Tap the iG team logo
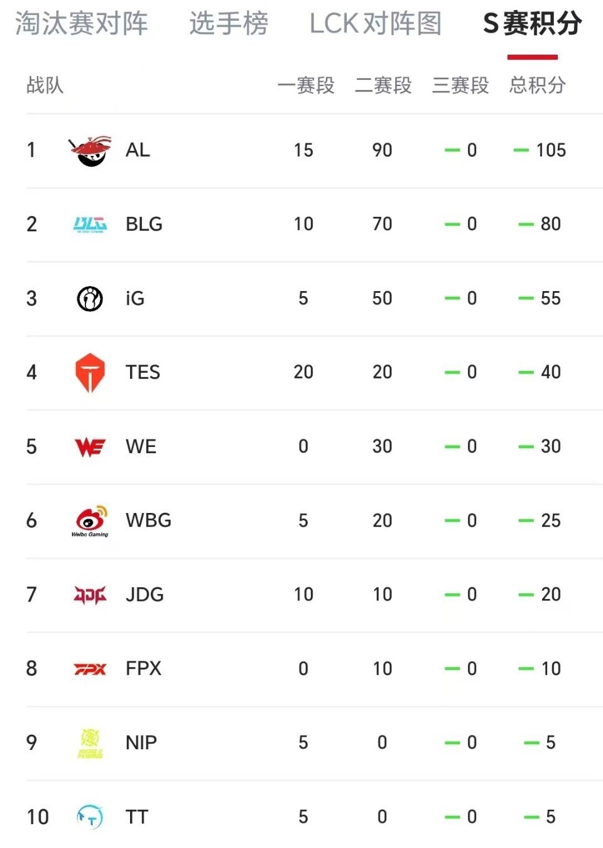 click(90, 299)
